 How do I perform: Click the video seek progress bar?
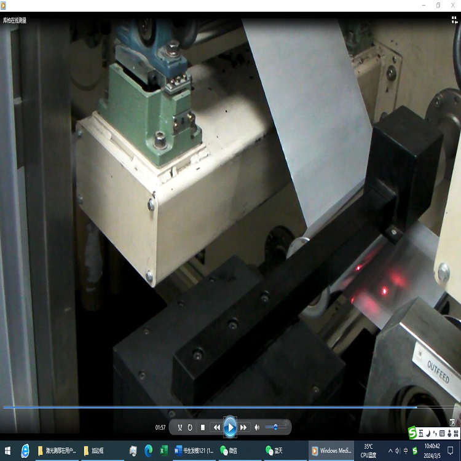pos(209,407)
